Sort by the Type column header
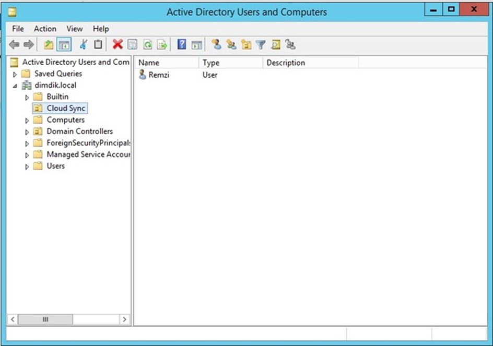Screen dimensions: 493x346 pos(231,63)
